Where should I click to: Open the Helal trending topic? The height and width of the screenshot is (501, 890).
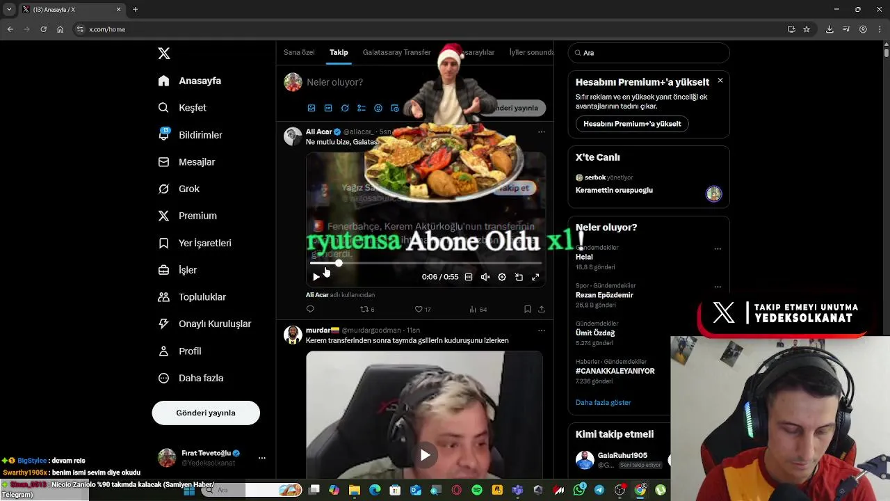pyautogui.click(x=584, y=257)
